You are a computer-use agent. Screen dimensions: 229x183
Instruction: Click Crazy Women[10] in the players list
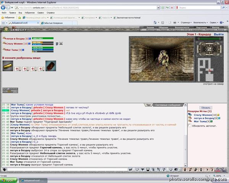pyautogui.click(x=205, y=115)
